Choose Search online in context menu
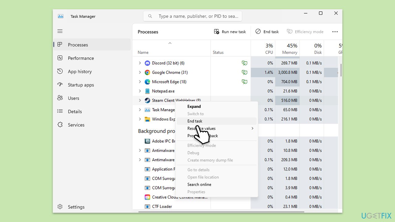 217,184
